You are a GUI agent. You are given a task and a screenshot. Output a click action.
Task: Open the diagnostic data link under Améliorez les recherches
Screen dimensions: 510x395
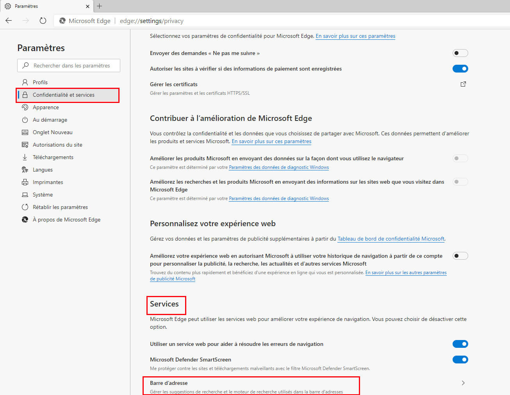pyautogui.click(x=279, y=198)
